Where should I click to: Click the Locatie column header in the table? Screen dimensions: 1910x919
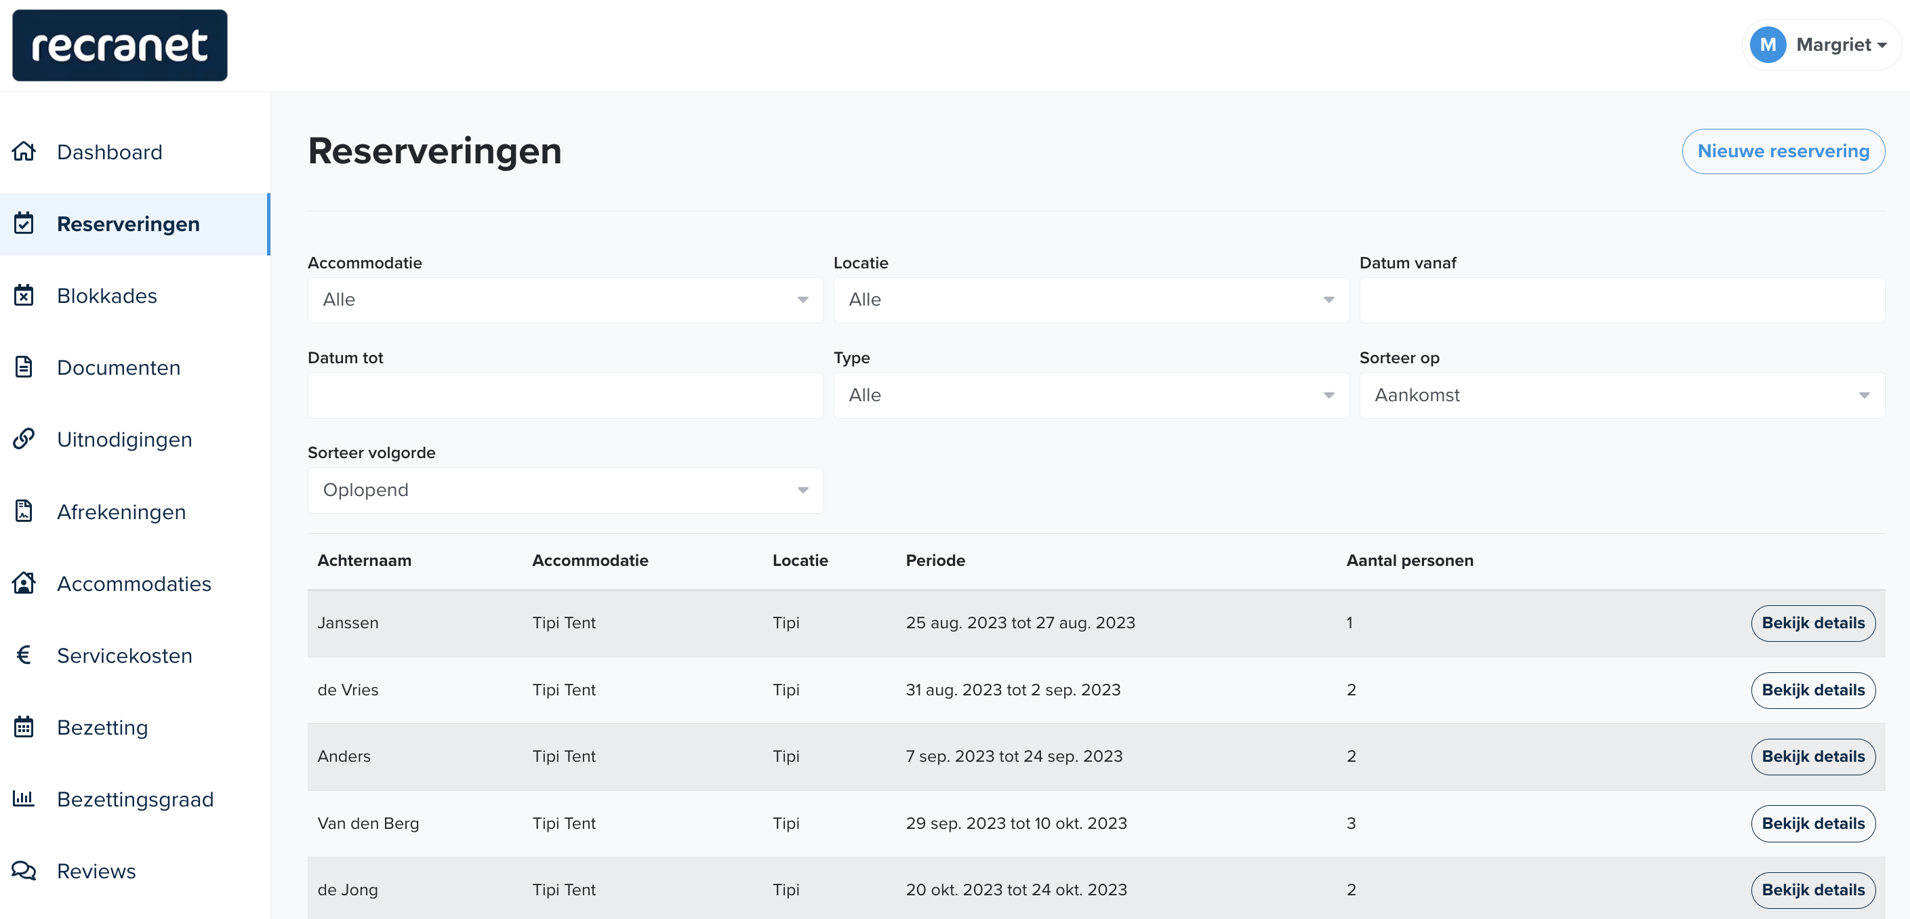pos(799,560)
